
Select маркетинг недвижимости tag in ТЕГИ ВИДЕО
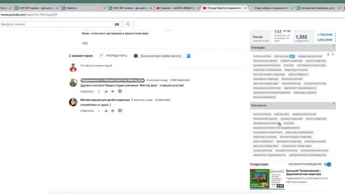click(x=300, y=88)
